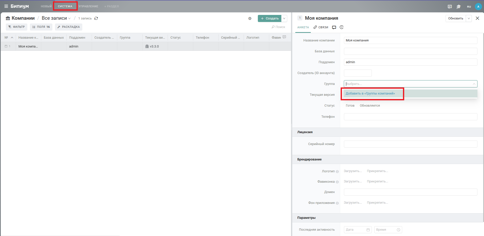Upload a logo via Логотип Загрузить
Viewport: 484px width, 236px height.
point(353,171)
